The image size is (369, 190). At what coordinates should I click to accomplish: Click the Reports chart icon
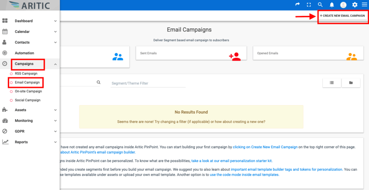(5, 142)
